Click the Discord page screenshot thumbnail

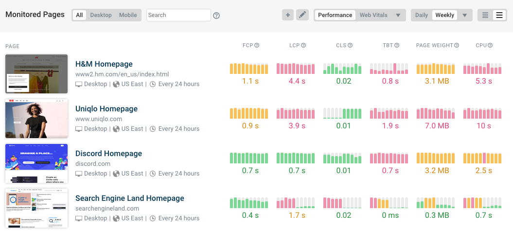tap(36, 163)
